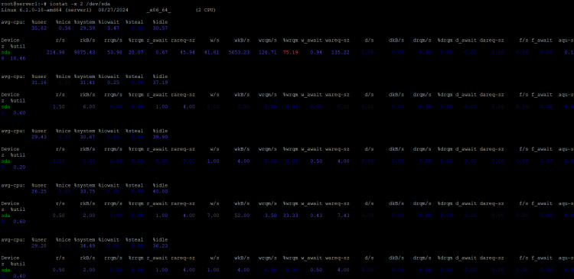Image resolution: width=574 pixels, height=279 pixels.
Task: Click the %user value 31.16
Action: pyautogui.click(x=39, y=83)
